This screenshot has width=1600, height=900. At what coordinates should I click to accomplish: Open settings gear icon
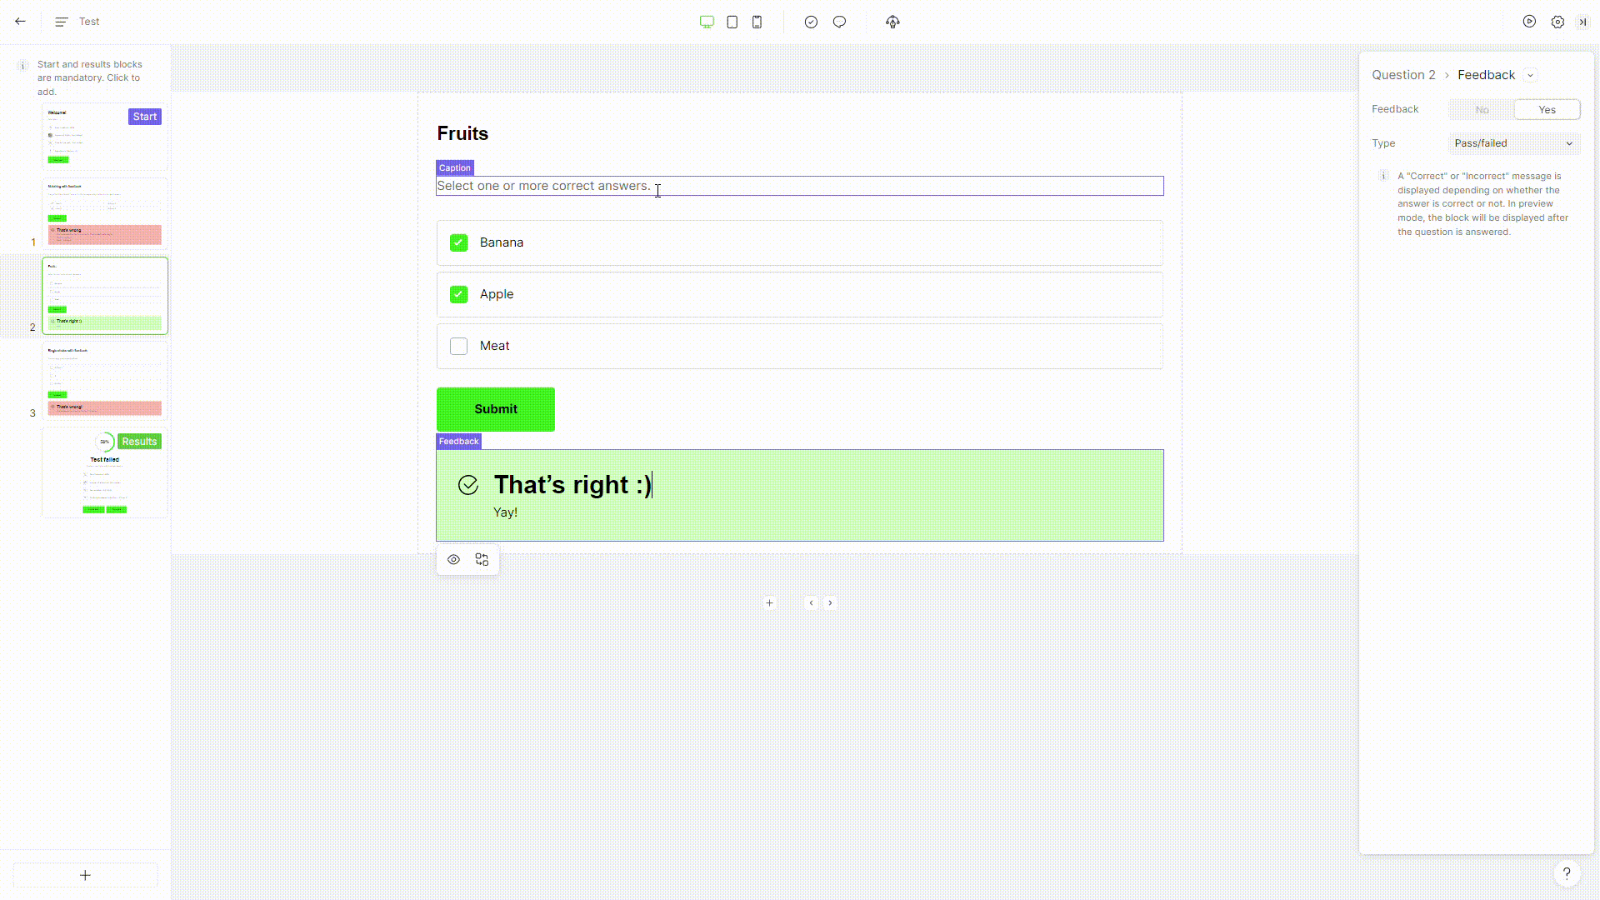[1557, 22]
